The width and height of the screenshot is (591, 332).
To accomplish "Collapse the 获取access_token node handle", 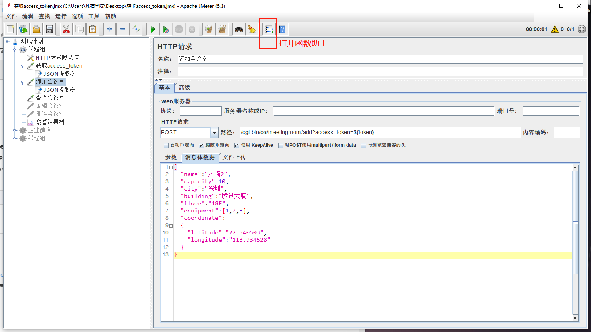I will [x=23, y=66].
